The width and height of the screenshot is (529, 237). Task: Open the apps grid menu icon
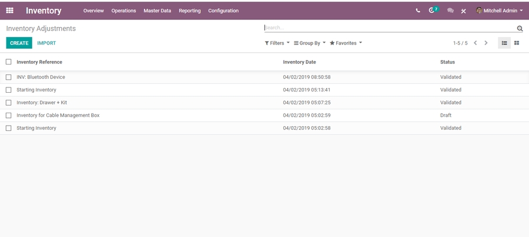[9, 11]
